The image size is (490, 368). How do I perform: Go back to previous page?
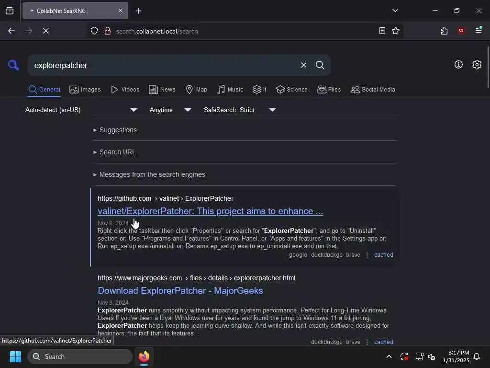[11, 31]
